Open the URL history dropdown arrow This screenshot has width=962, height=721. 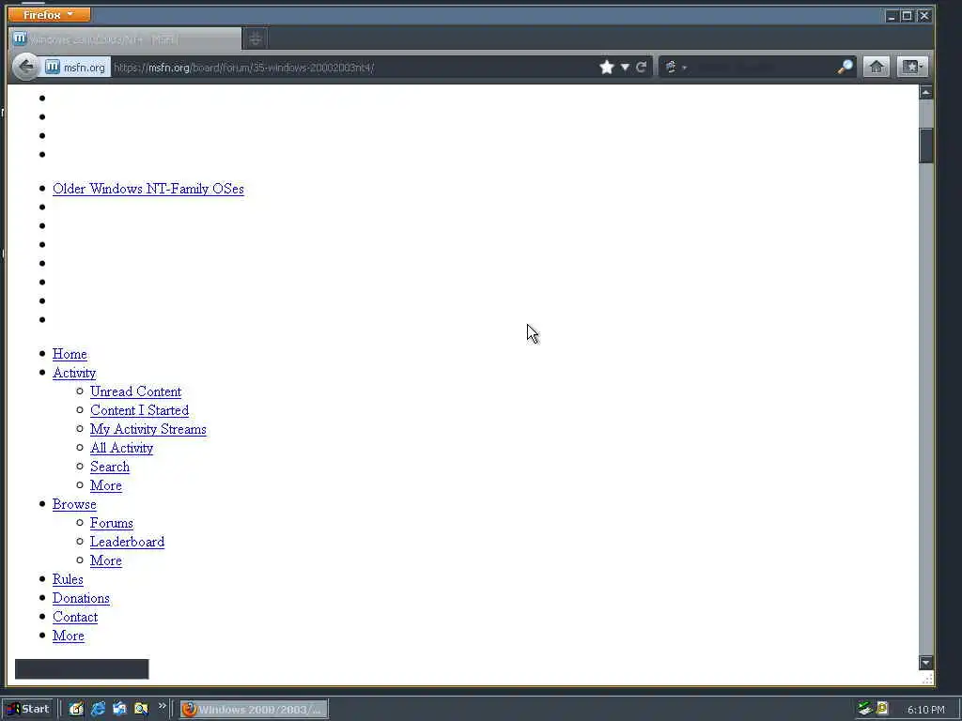pyautogui.click(x=625, y=67)
